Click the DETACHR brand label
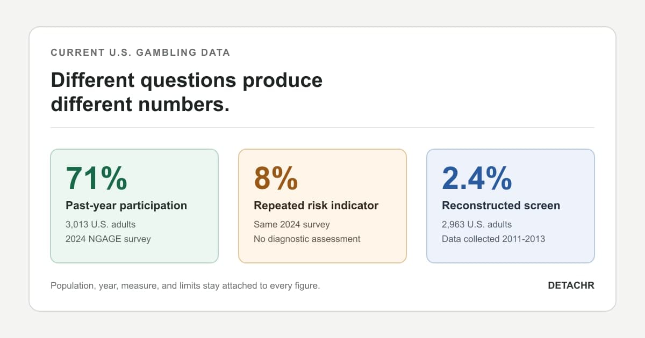Viewport: 645px width, 338px height. tap(571, 285)
